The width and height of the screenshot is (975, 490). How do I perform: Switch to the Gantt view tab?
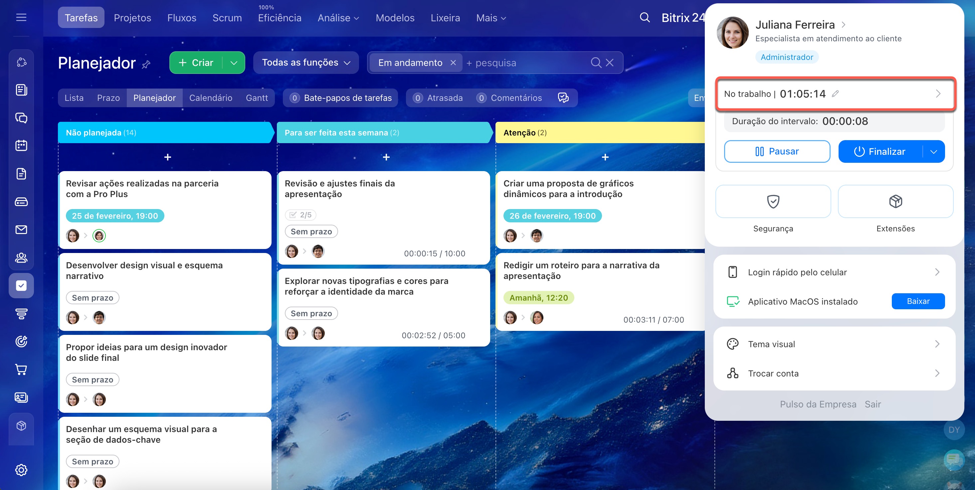coord(257,98)
